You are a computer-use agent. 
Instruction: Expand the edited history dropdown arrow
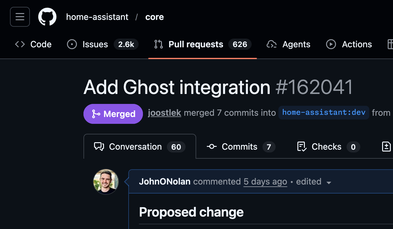(329, 182)
